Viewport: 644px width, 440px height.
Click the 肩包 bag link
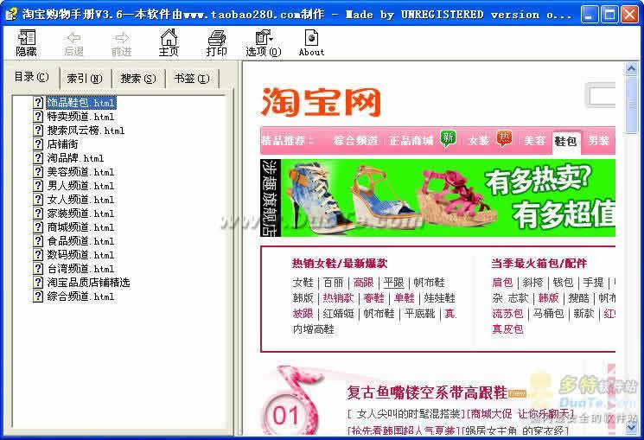[x=502, y=283]
